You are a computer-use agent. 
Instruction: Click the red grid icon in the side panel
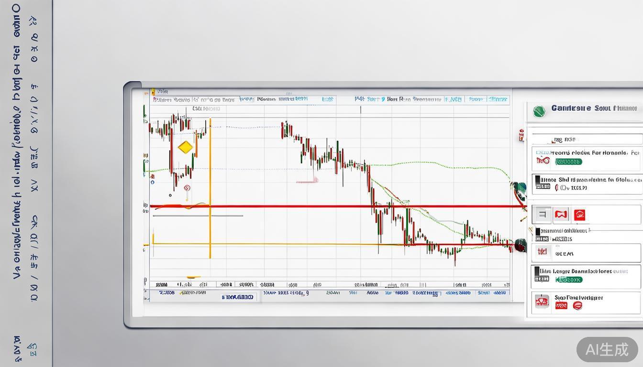[542, 251]
